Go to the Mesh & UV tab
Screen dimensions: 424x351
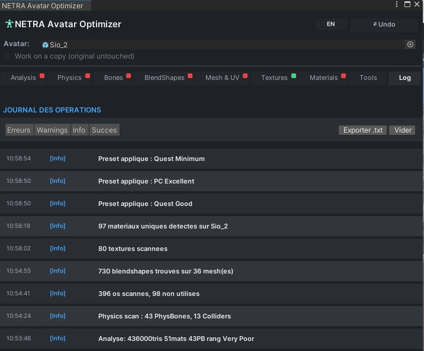(222, 78)
